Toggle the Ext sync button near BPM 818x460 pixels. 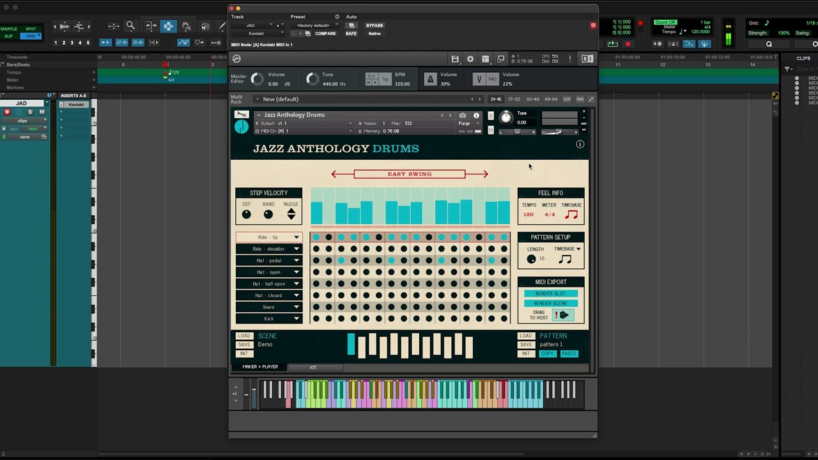click(371, 75)
